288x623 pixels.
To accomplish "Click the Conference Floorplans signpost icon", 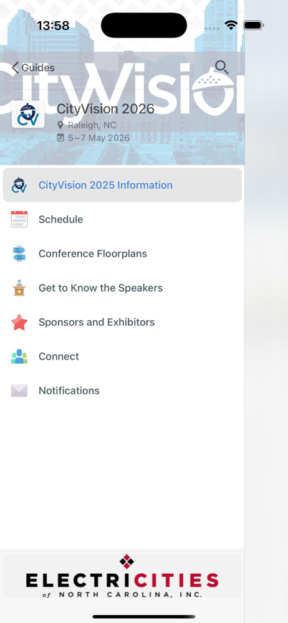I will [19, 254].
